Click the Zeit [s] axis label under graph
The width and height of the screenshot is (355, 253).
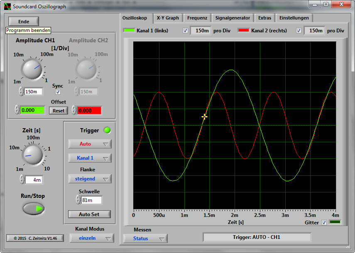(x=236, y=222)
